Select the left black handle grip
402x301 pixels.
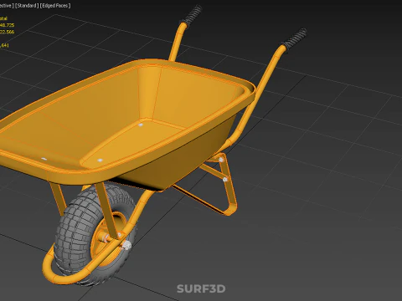click(x=192, y=15)
